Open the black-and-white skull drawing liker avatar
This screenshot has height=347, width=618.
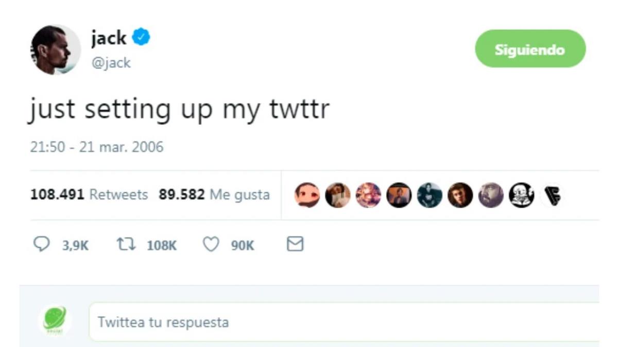522,195
